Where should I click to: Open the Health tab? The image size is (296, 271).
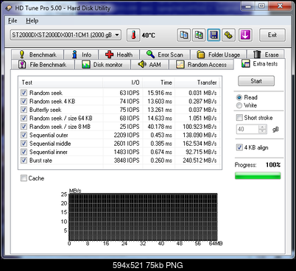(x=119, y=54)
